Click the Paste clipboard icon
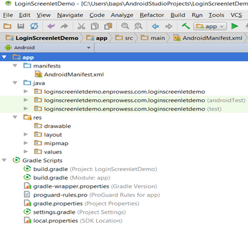Screen dimensions: 248x229 [x=108, y=26]
